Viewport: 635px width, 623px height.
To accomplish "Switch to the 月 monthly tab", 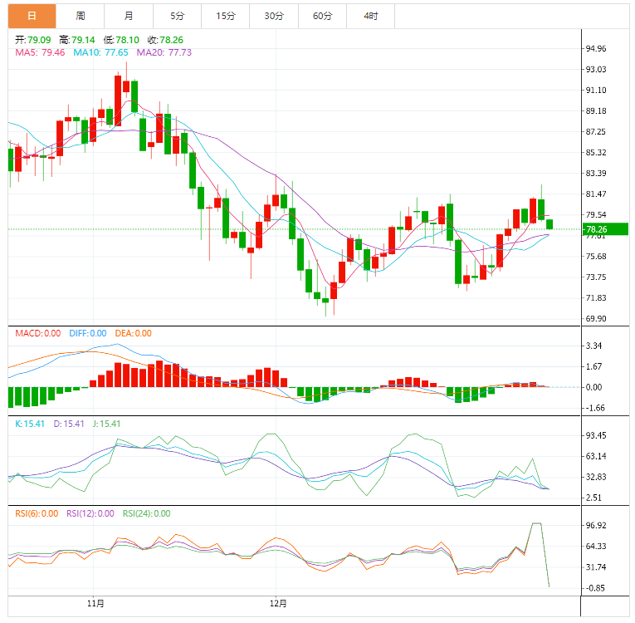I will [x=129, y=17].
